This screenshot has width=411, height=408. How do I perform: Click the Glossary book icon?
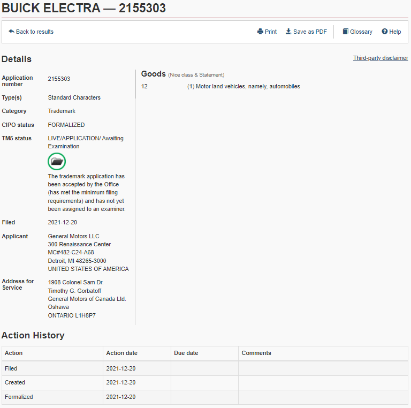pyautogui.click(x=346, y=32)
